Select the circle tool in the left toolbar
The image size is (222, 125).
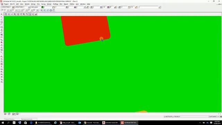1,22
